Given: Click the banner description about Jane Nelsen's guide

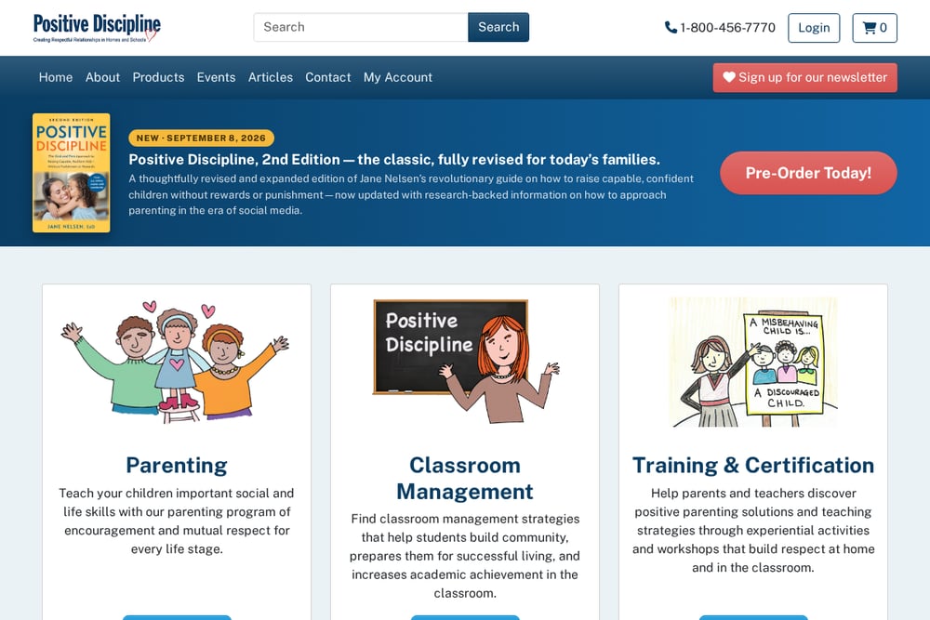Looking at the screenshot, I should tap(411, 194).
